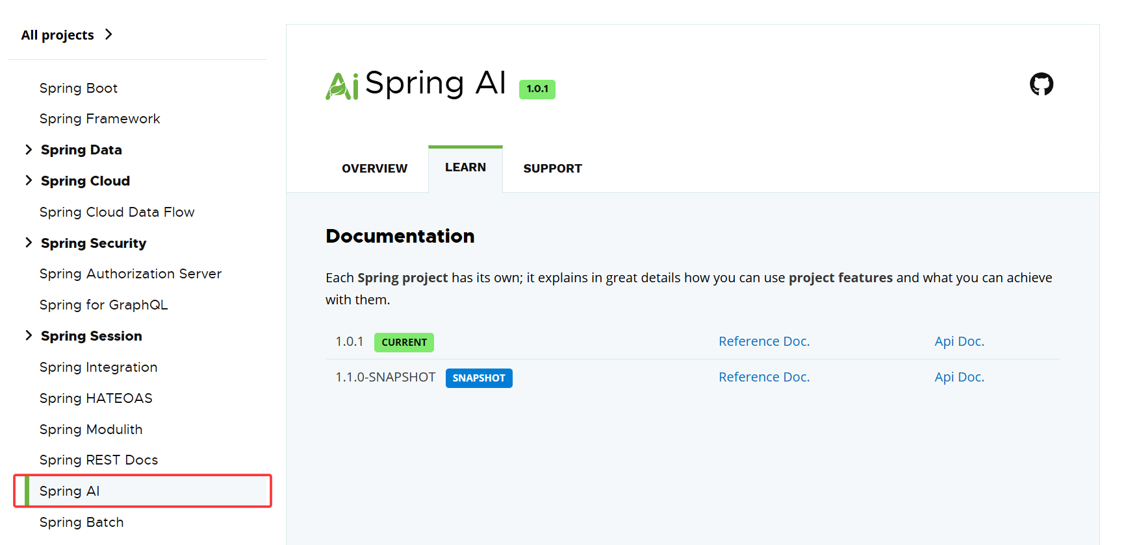Open Spring Cloud section label
The image size is (1128, 545).
coord(85,181)
